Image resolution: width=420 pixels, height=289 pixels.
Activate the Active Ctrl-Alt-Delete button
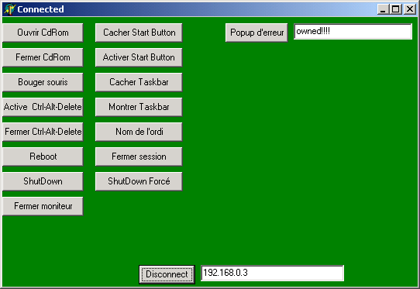click(x=43, y=107)
